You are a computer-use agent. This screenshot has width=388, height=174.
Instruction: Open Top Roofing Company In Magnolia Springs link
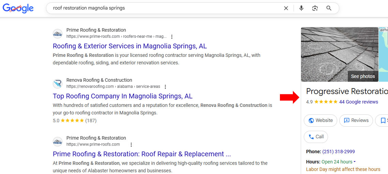point(122,96)
